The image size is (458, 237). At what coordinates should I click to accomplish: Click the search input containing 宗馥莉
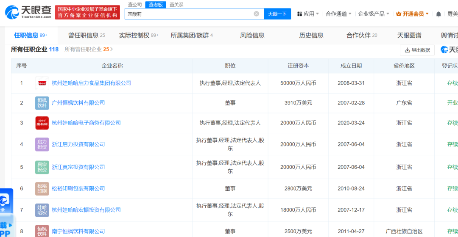(x=189, y=14)
